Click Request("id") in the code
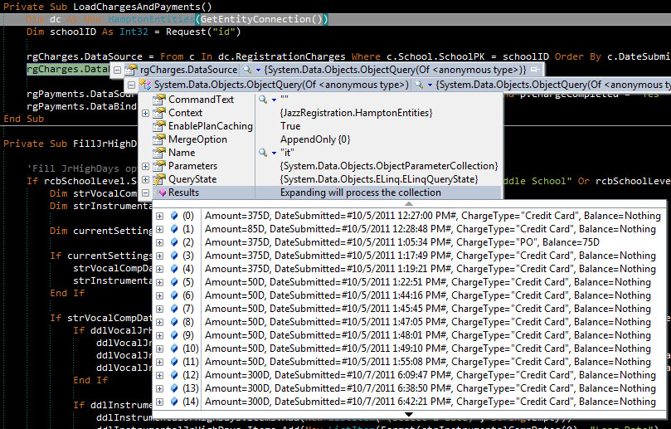The height and width of the screenshot is (429, 671). (x=203, y=32)
